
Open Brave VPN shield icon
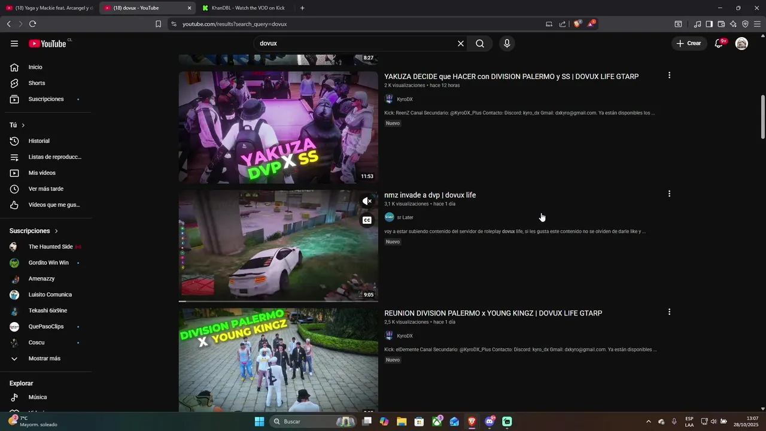point(745,24)
